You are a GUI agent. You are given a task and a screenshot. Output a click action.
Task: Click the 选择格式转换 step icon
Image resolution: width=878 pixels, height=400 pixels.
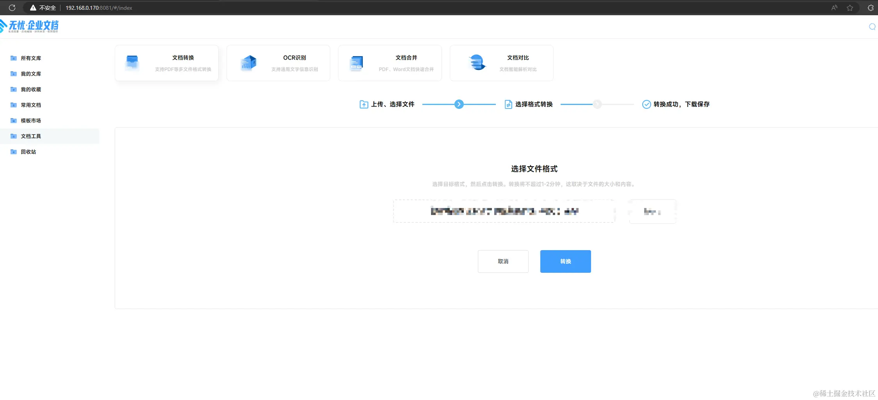coord(508,104)
